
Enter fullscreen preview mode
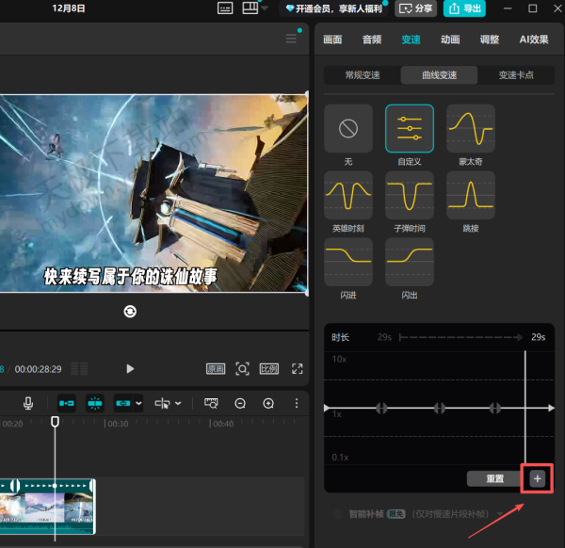[x=298, y=369]
